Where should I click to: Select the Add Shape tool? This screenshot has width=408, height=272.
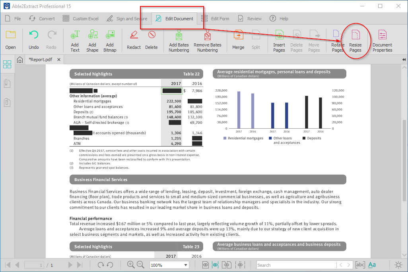[x=92, y=41]
